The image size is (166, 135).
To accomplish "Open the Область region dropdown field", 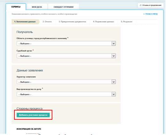I will point(66,44).
